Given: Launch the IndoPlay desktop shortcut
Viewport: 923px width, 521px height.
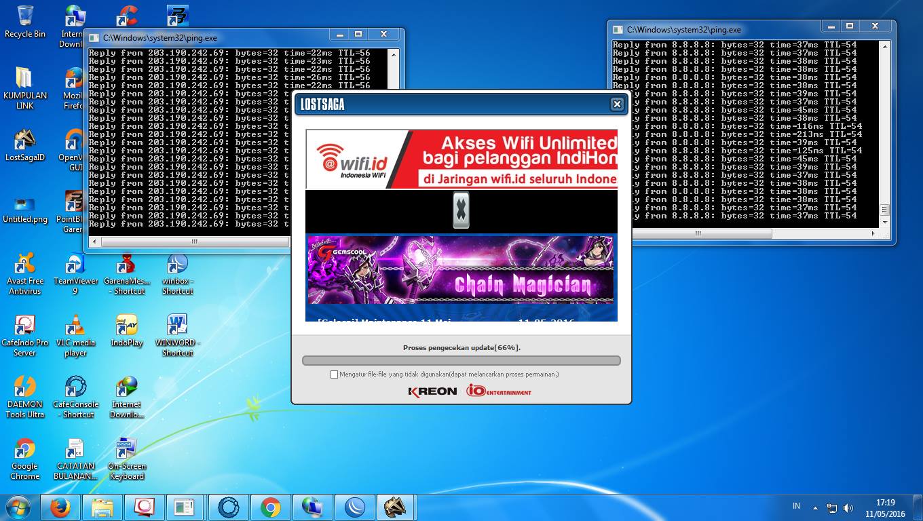Looking at the screenshot, I should tap(126, 331).
